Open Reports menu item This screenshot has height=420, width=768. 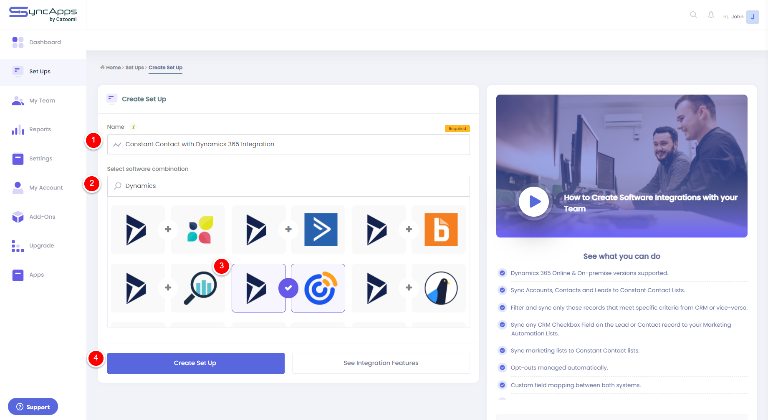pyautogui.click(x=40, y=130)
